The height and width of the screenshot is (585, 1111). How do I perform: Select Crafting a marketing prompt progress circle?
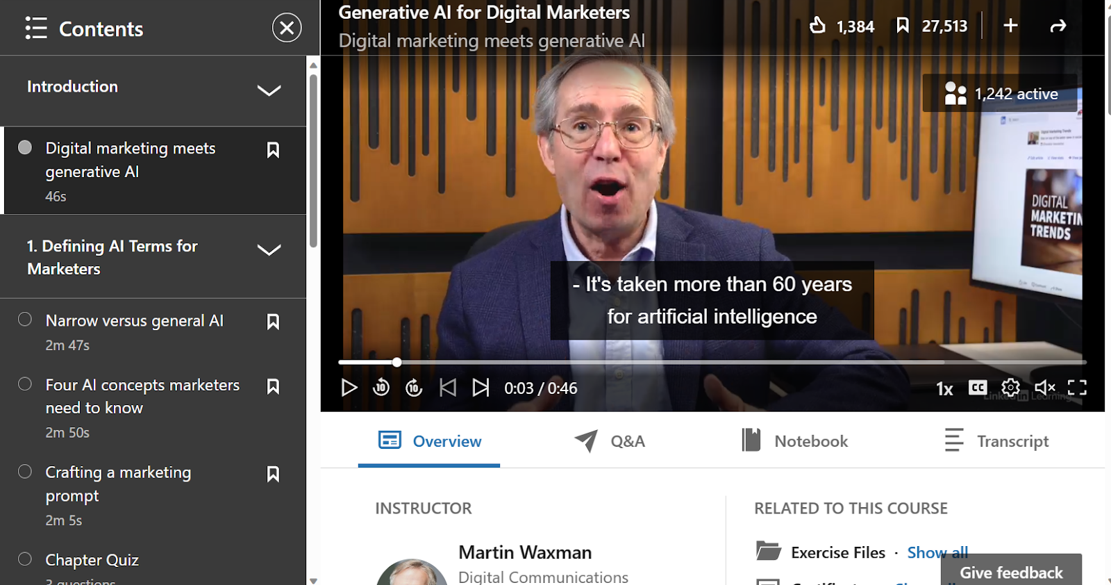pos(25,472)
